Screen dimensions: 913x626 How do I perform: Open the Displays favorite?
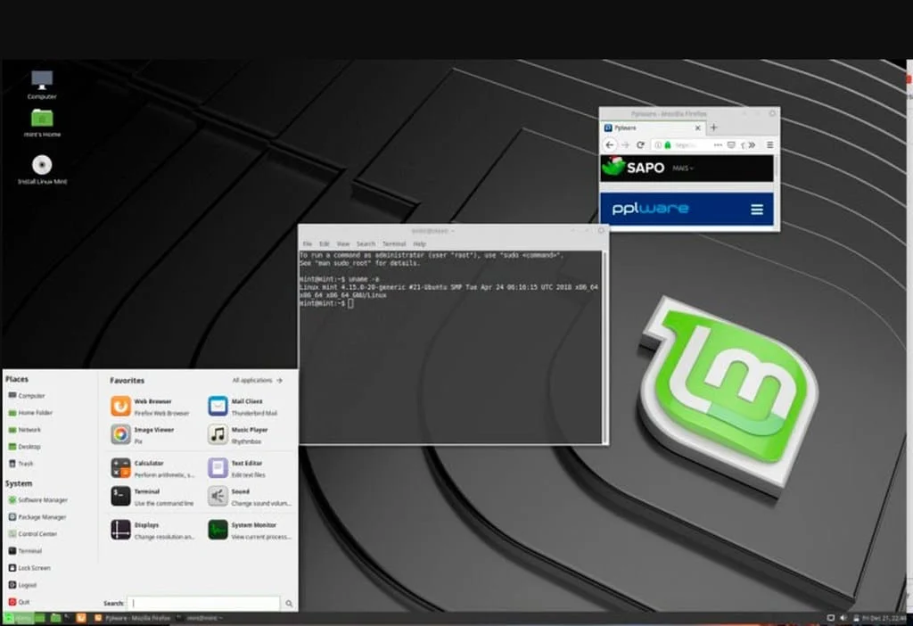pyautogui.click(x=152, y=530)
